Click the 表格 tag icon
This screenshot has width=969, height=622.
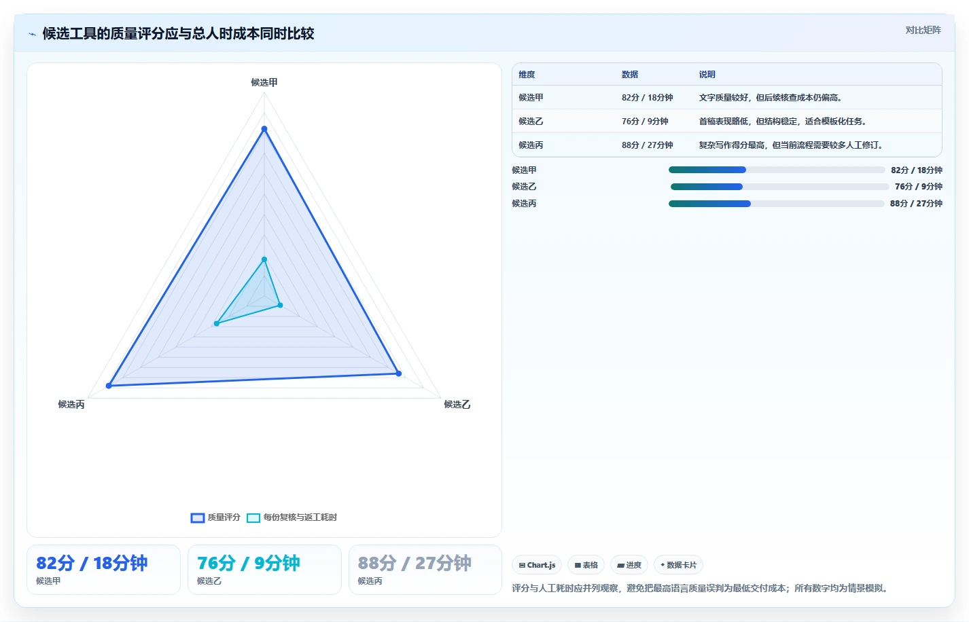pos(578,565)
